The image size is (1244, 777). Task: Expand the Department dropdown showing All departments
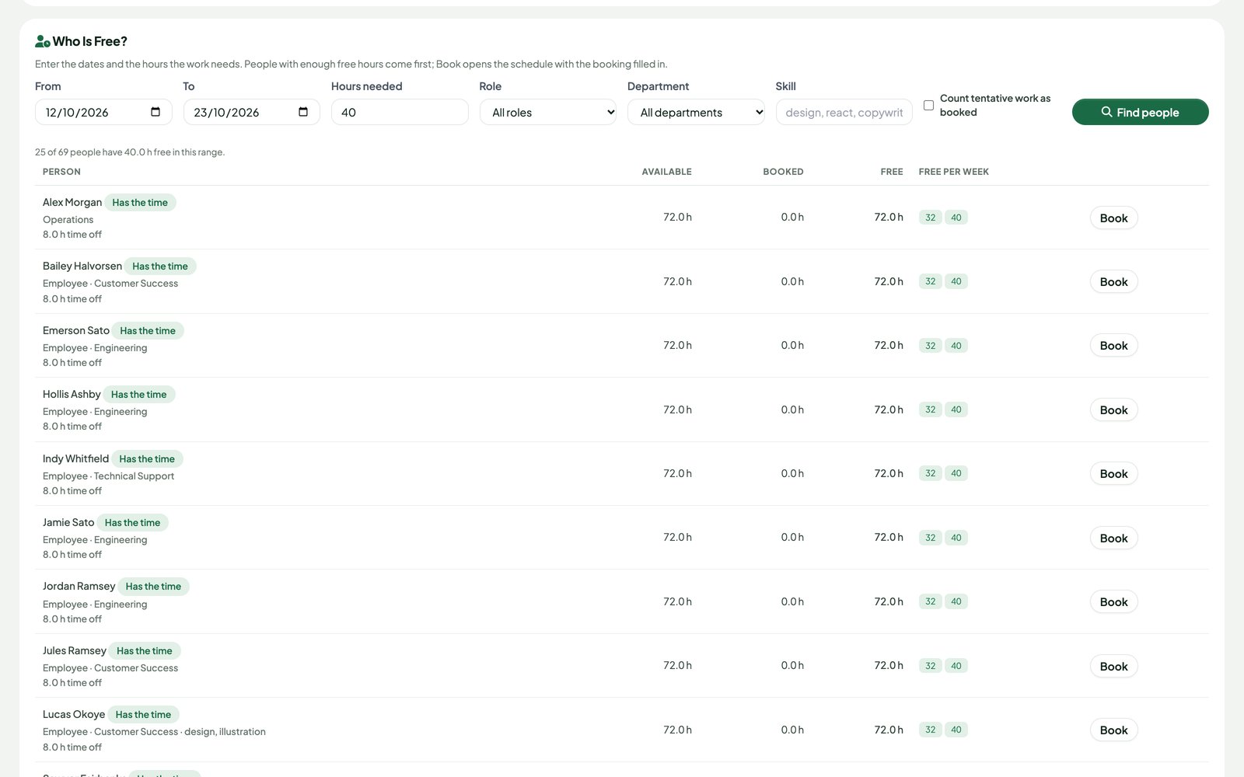[696, 112]
